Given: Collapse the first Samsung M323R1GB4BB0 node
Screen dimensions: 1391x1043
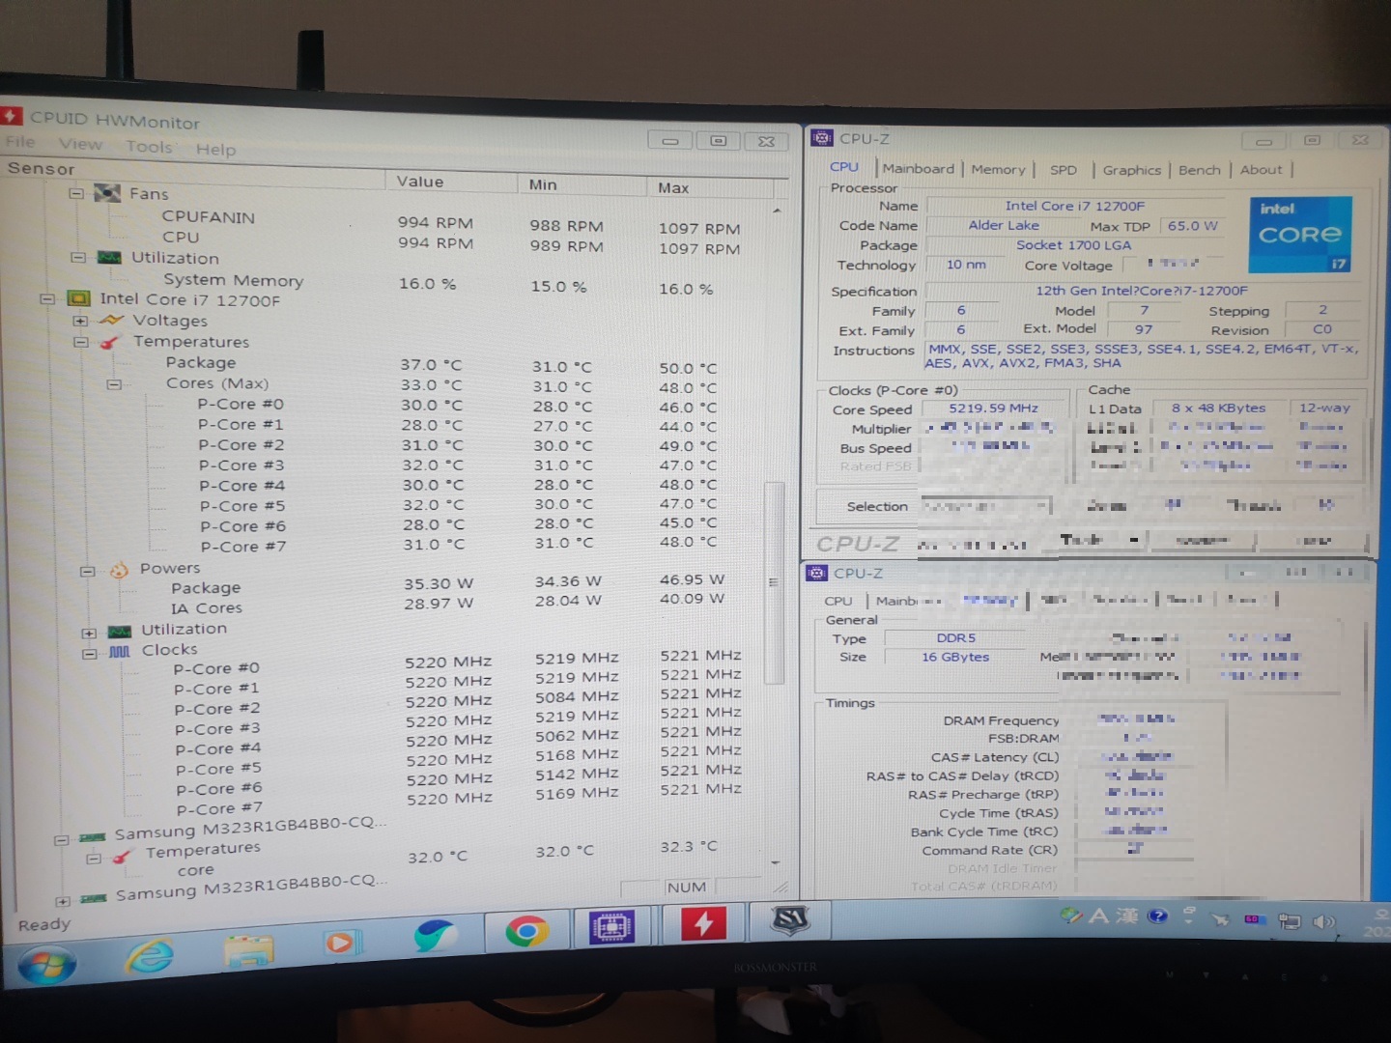Looking at the screenshot, I should click(61, 840).
